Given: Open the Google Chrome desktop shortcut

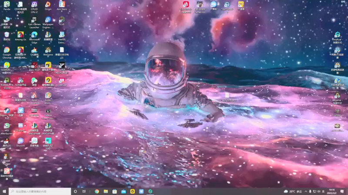Looking at the screenshot, I should point(7,53).
